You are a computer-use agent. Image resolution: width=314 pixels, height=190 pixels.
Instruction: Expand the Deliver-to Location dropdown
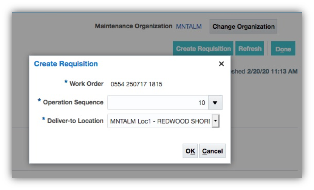point(215,121)
